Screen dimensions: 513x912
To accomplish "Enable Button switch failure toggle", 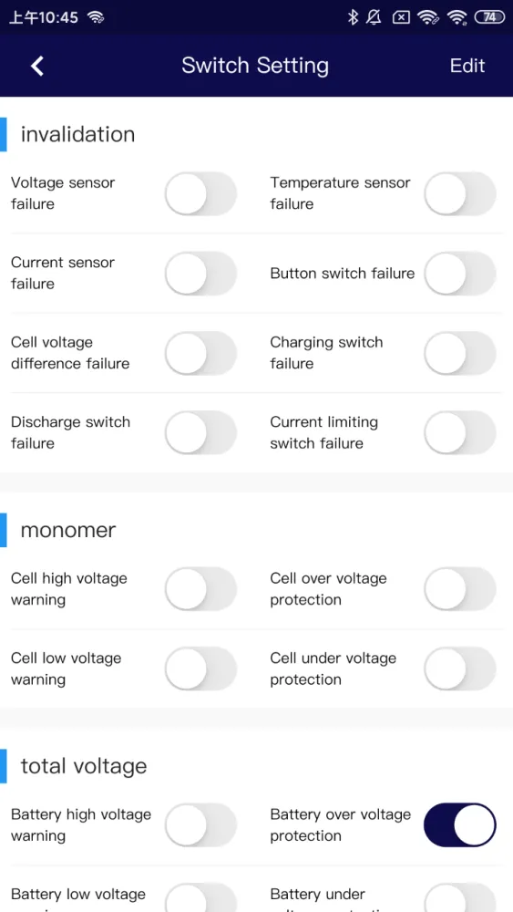I will 460,274.
